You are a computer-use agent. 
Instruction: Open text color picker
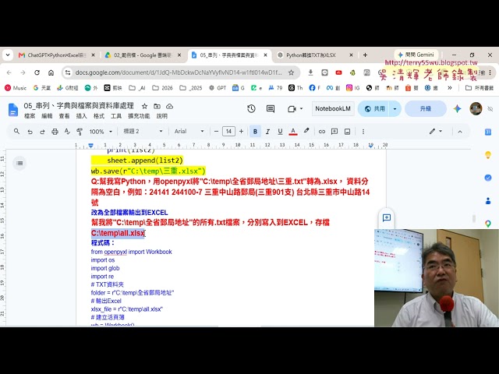point(293,132)
